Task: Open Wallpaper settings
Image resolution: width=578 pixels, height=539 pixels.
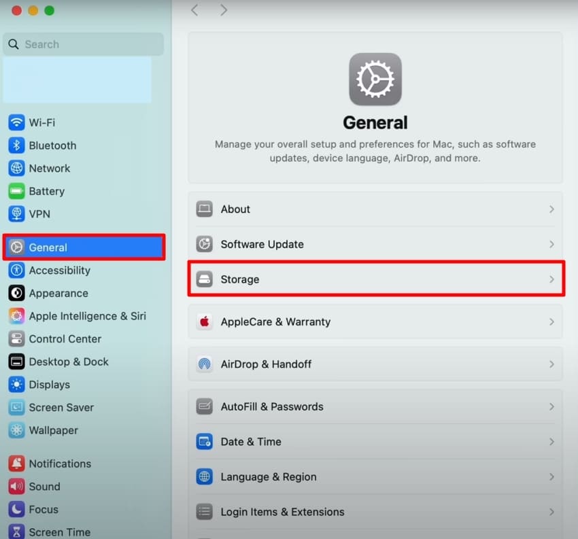Action: [16, 430]
